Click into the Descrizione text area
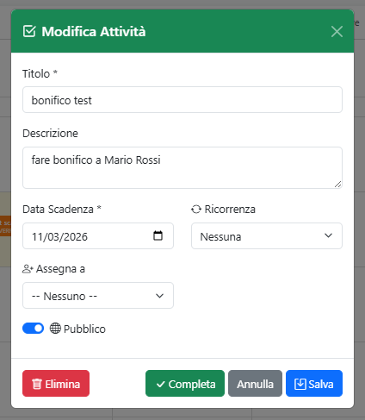The width and height of the screenshot is (365, 420). [182, 168]
